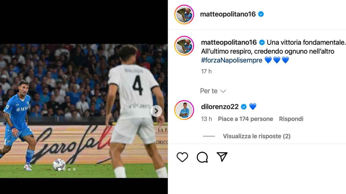Go to next photo with carousel arrow
Viewport: 346px width, 194px height.
click(x=156, y=111)
